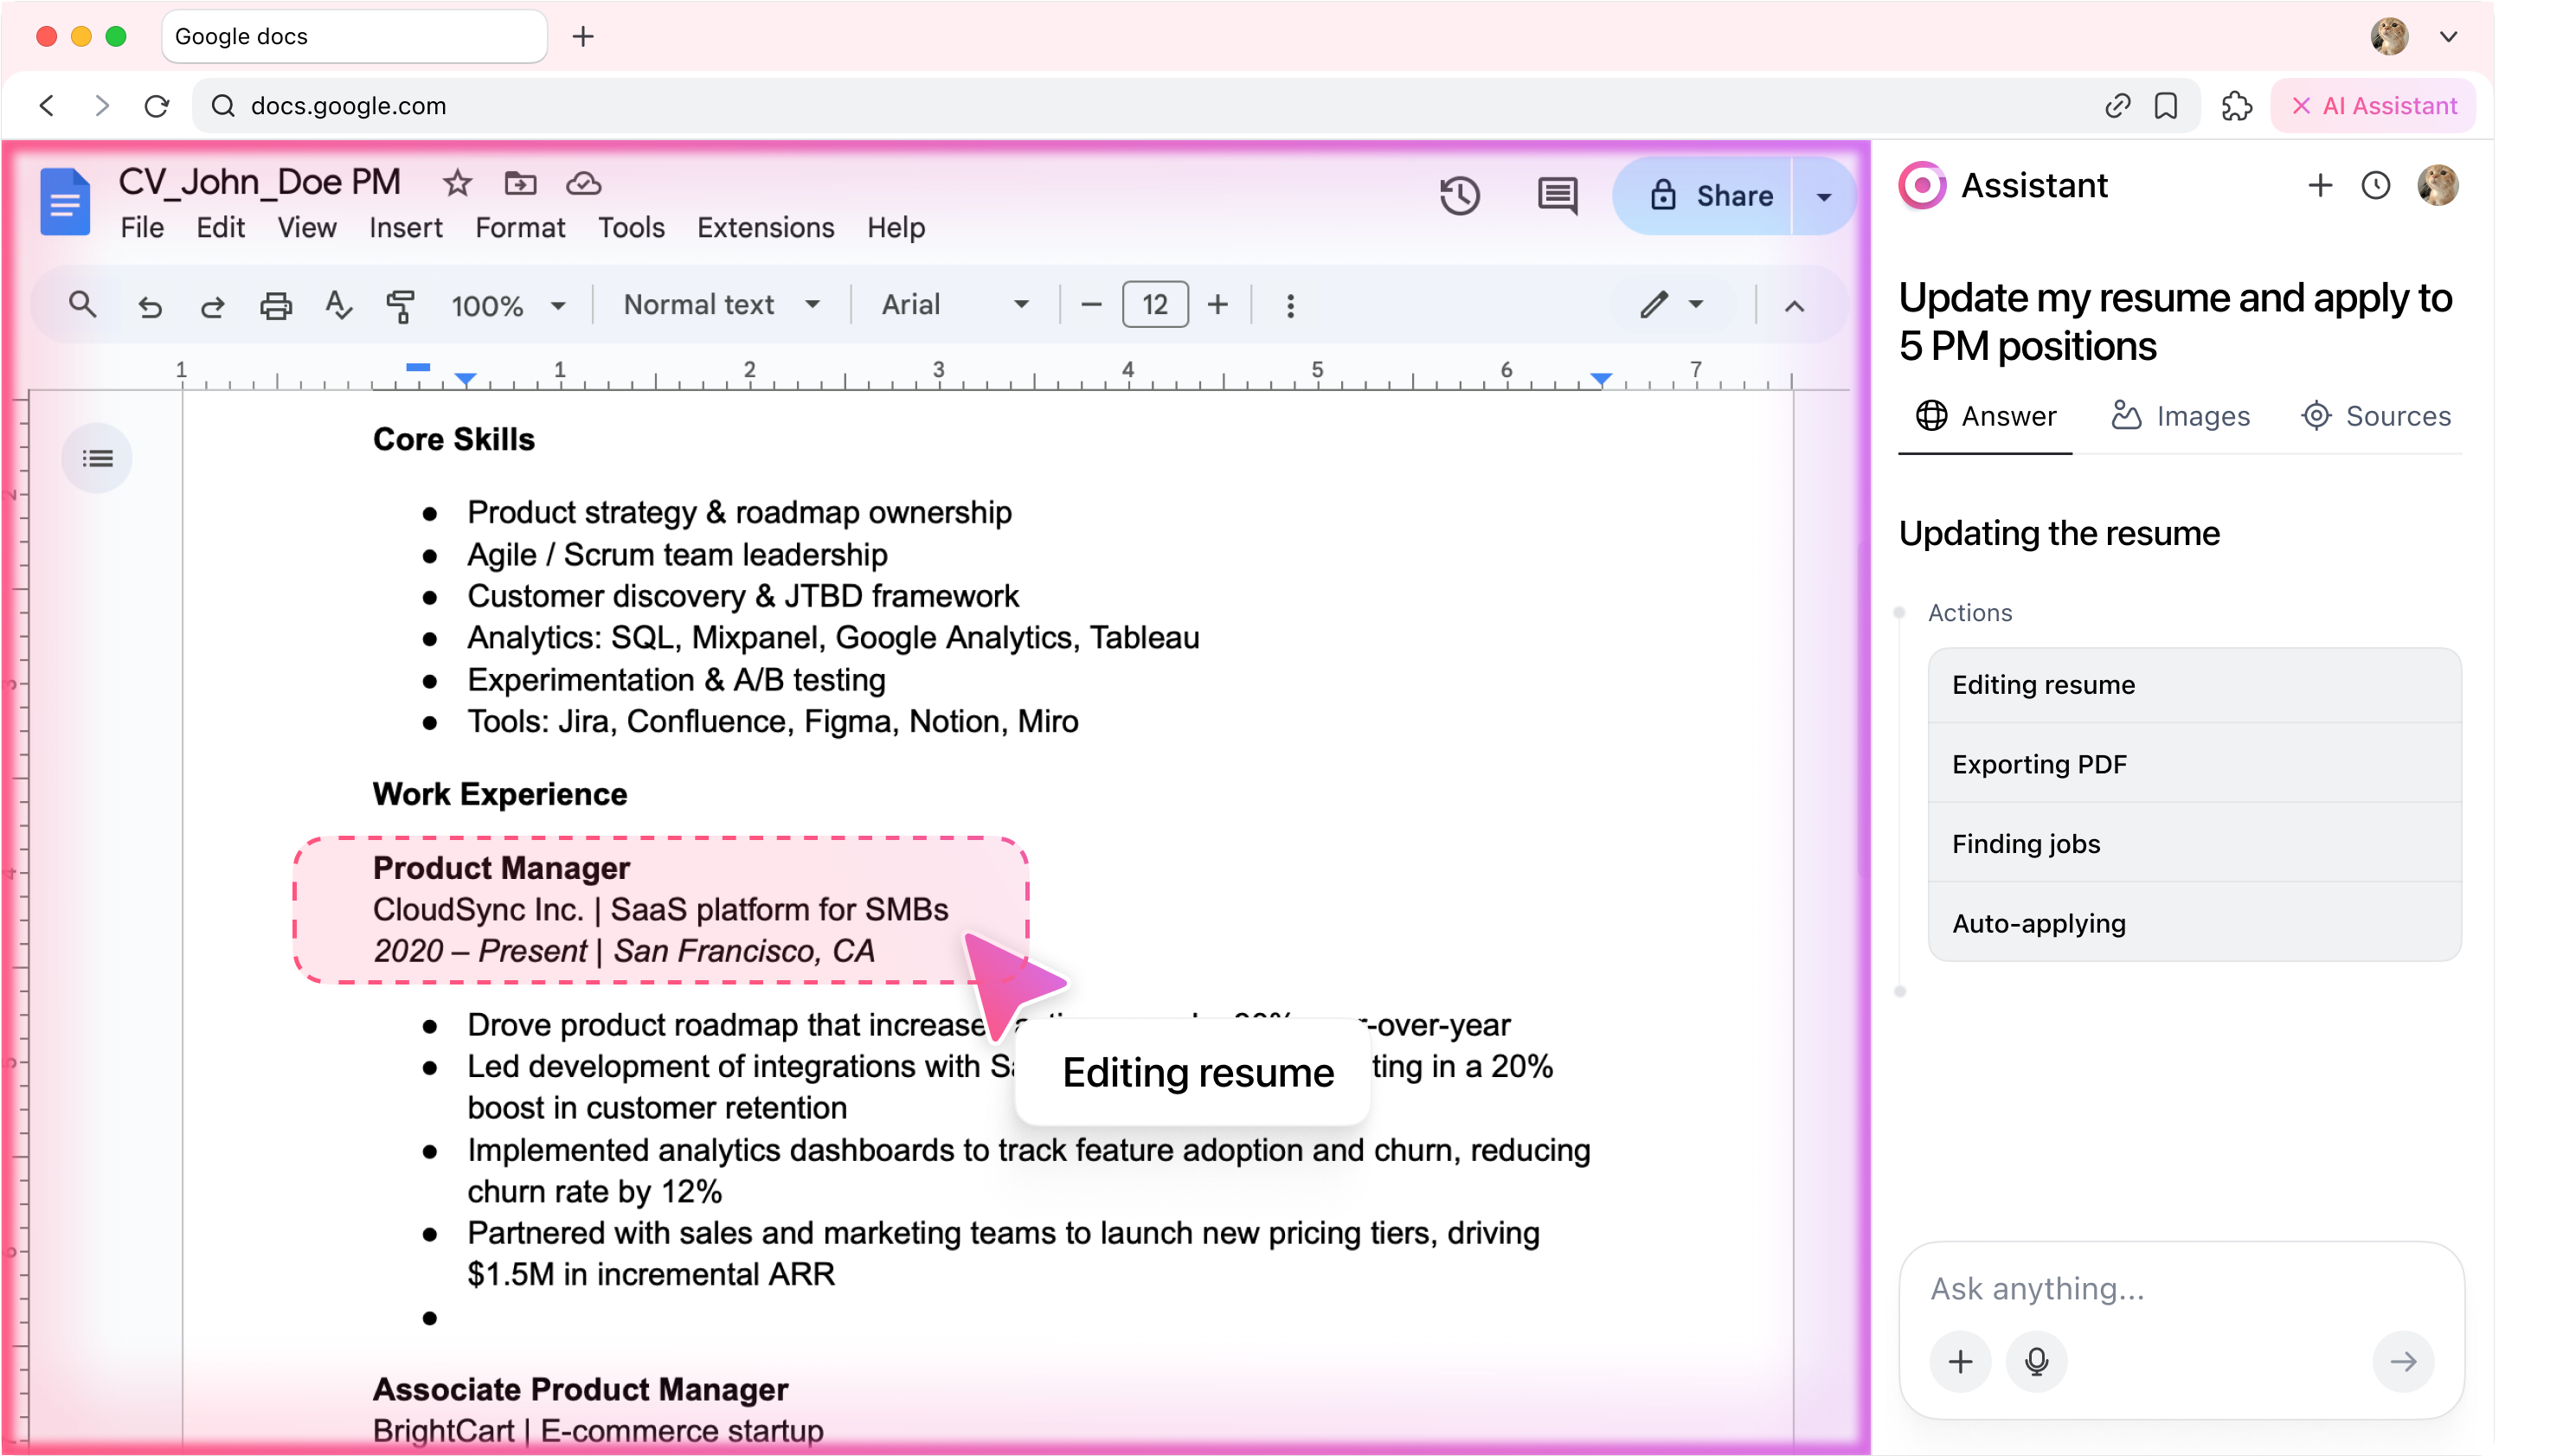Select the Auto-applying action
Screen dimensions: 2563x1456
[x=2194, y=923]
